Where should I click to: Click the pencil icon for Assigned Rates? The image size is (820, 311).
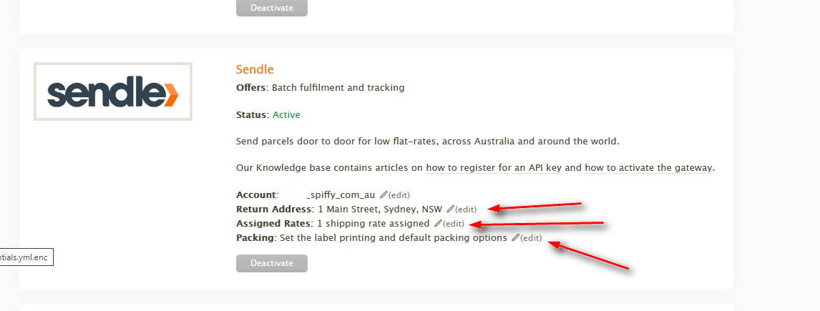[x=438, y=223]
